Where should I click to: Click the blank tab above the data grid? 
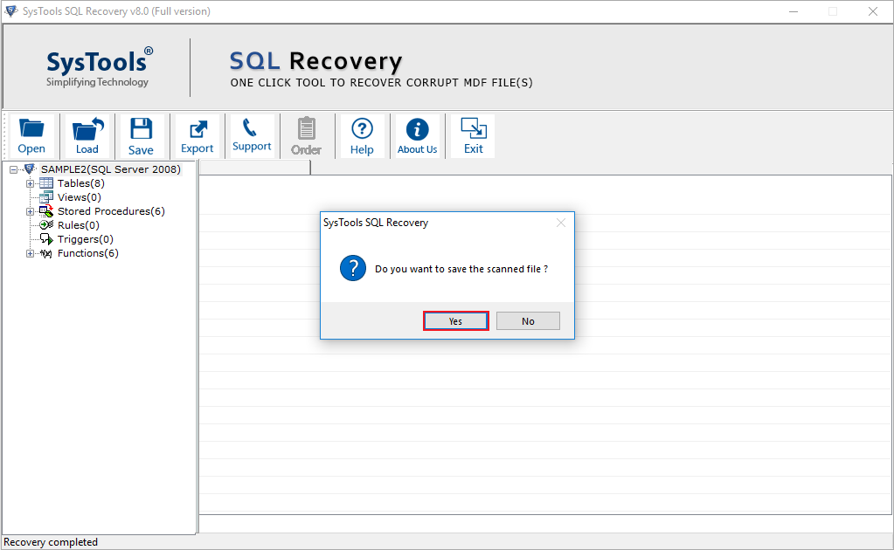coord(255,168)
